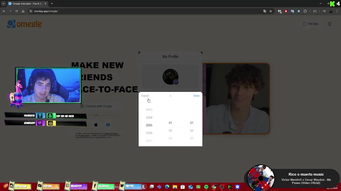The height and width of the screenshot is (191, 341).
Task: Open the Chrome three-dot menu
Action: [337, 11]
